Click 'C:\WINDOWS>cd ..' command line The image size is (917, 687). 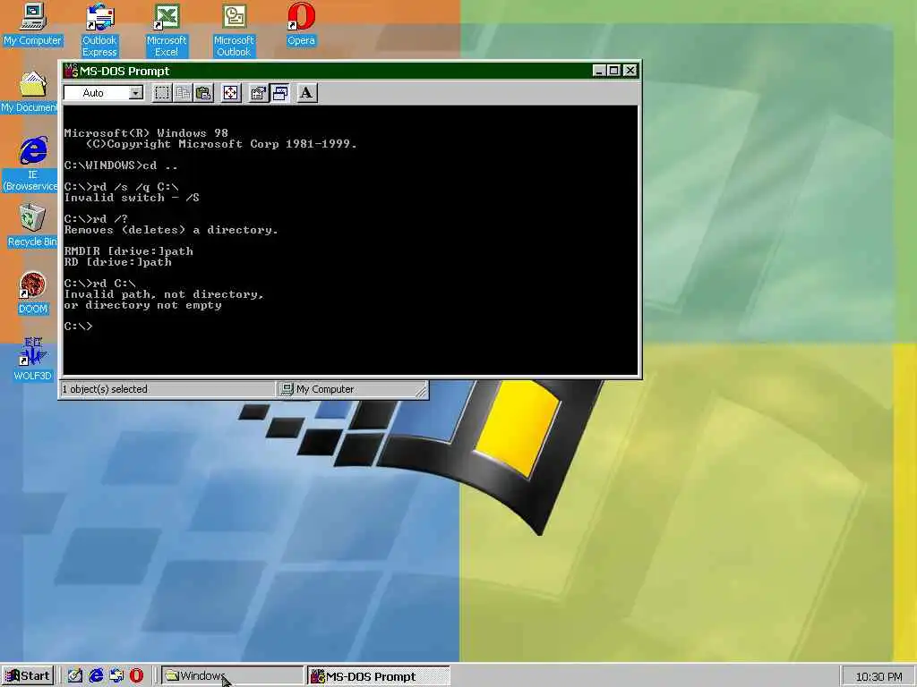(121, 165)
